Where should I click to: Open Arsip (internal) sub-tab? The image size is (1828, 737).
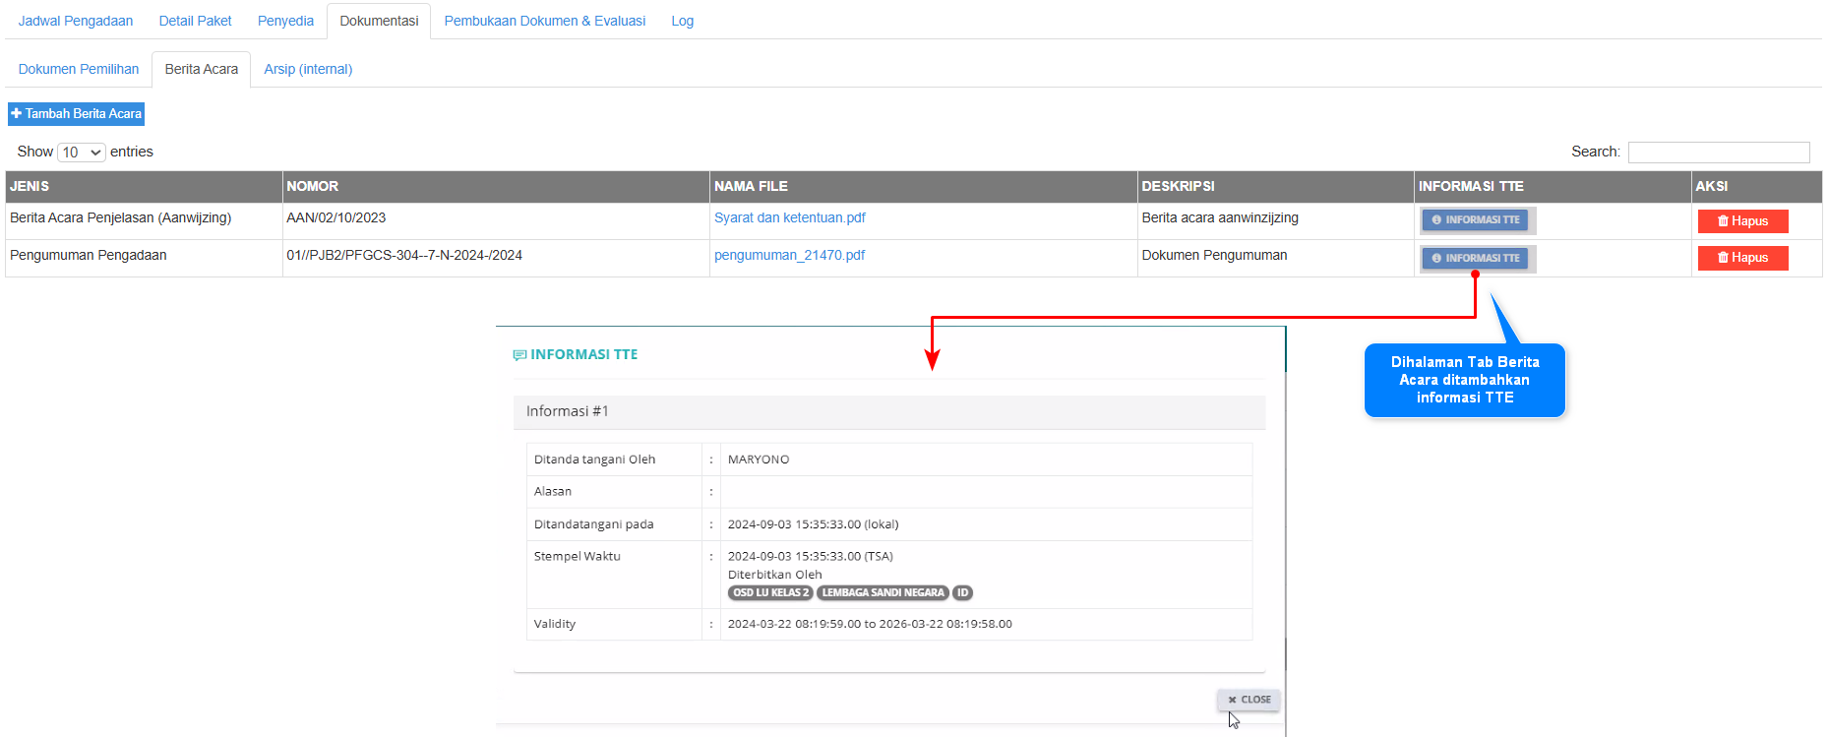(x=308, y=69)
